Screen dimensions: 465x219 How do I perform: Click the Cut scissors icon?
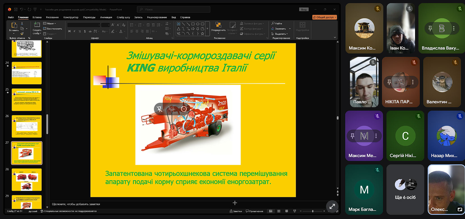(x=22, y=24)
